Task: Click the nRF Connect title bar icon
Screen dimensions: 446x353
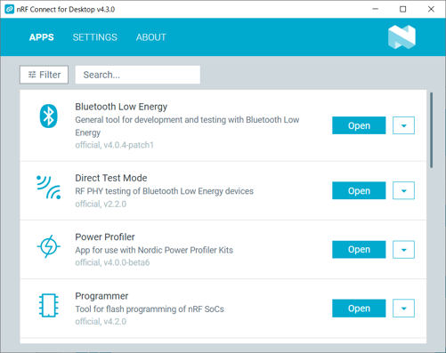Action: (10, 9)
